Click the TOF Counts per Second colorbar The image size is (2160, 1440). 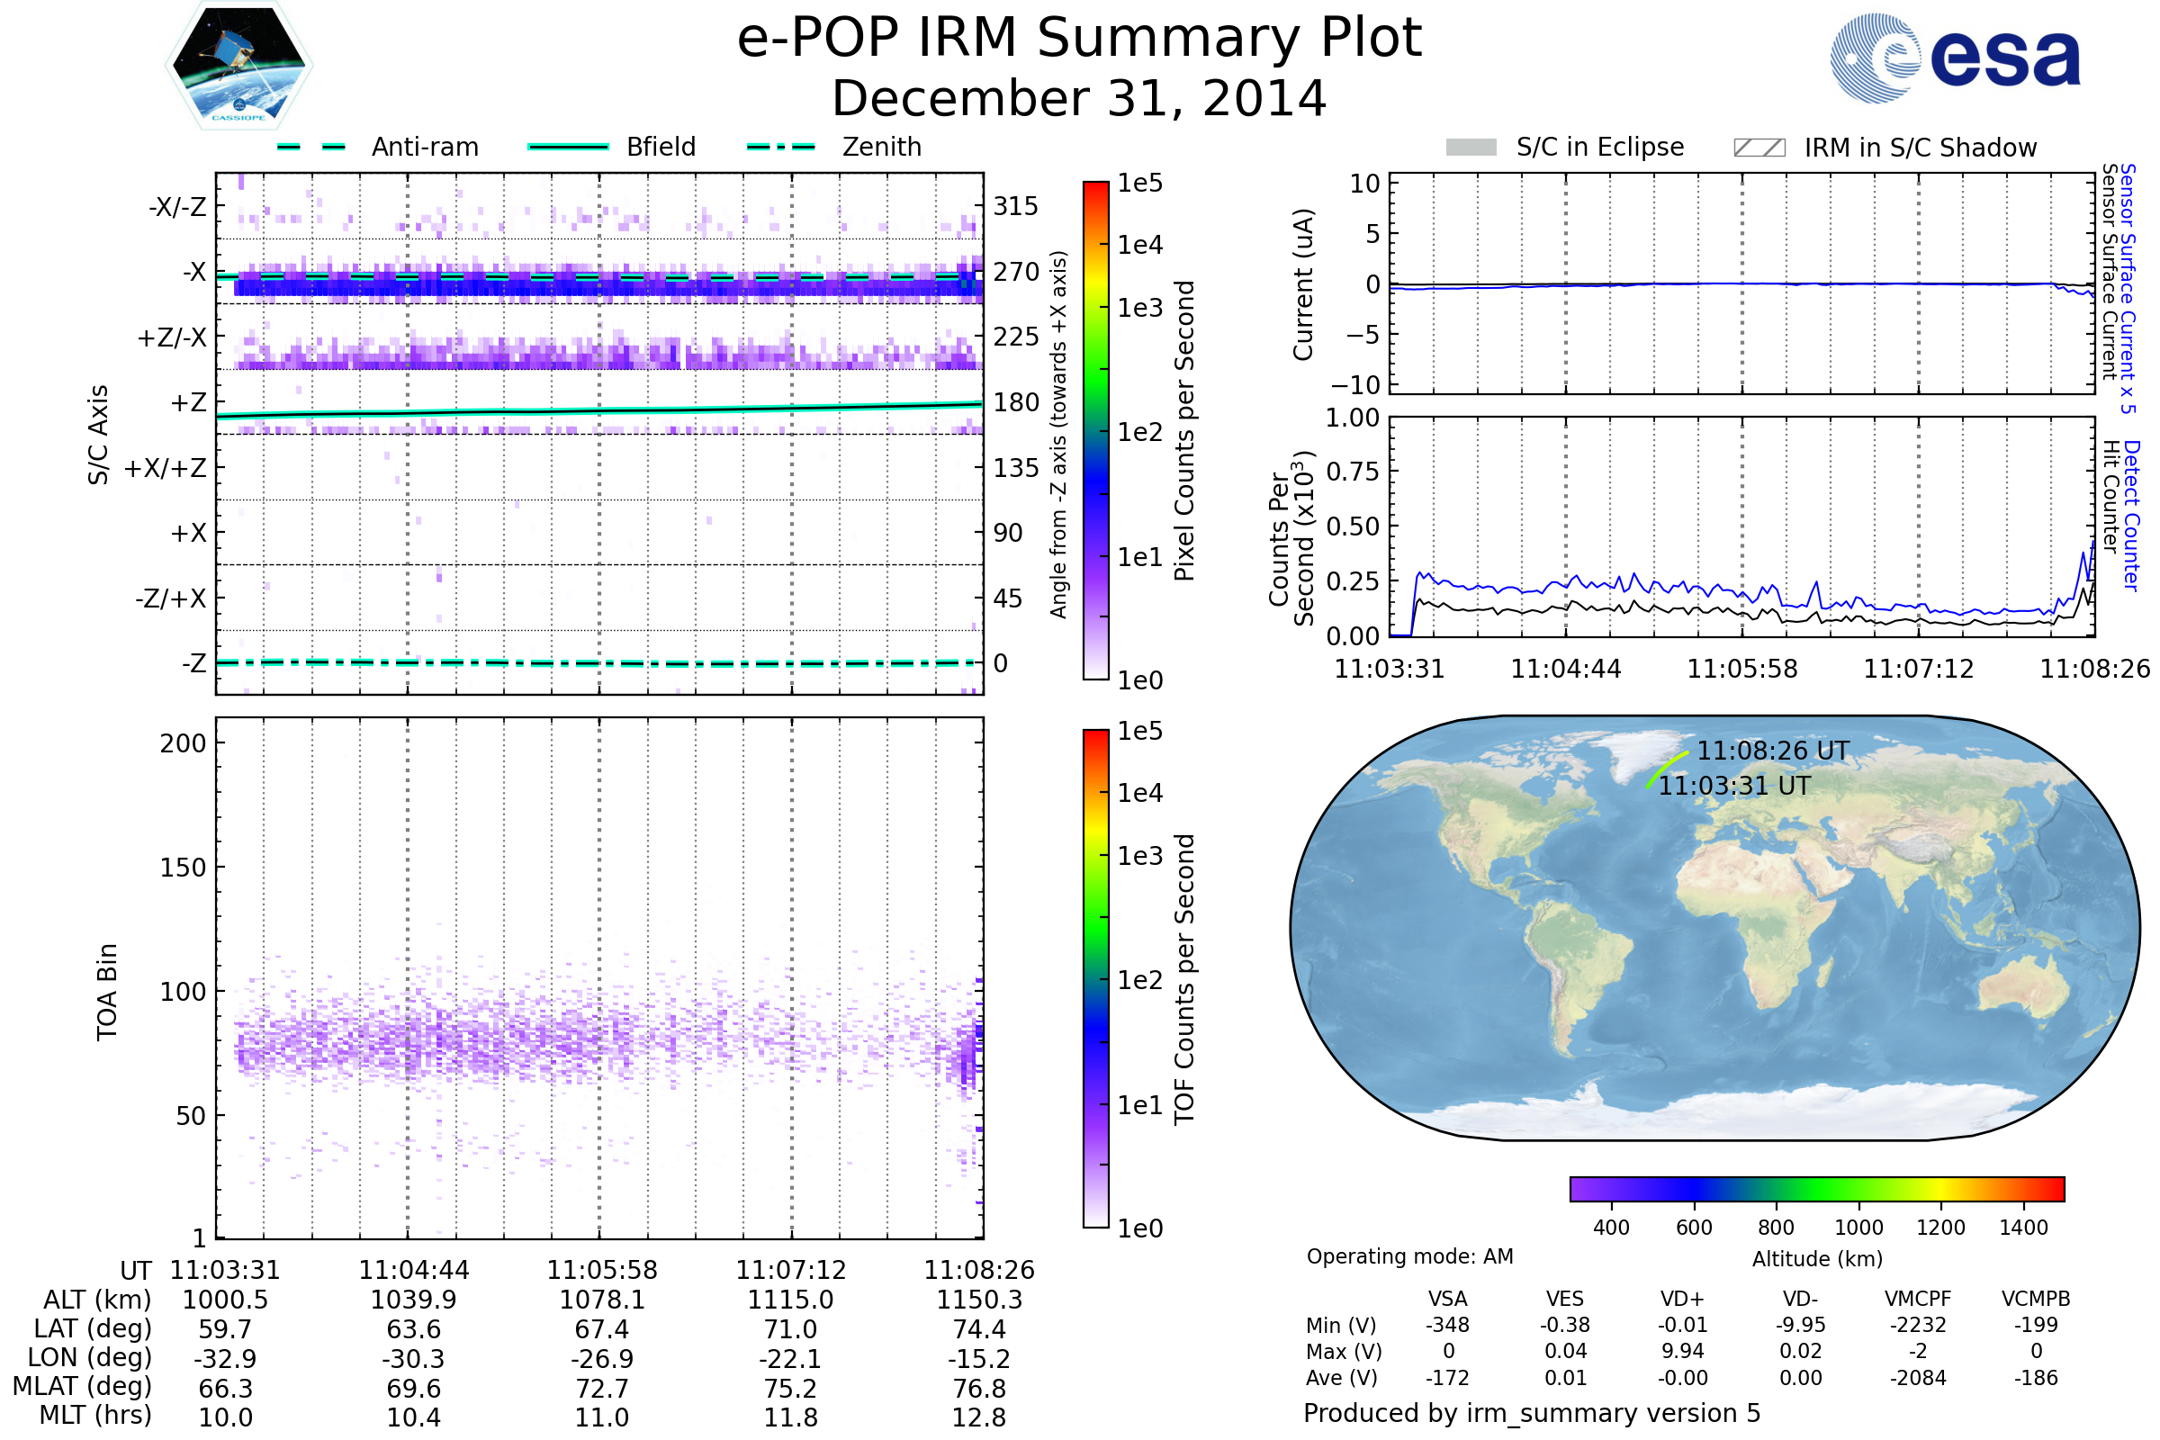tap(1095, 978)
